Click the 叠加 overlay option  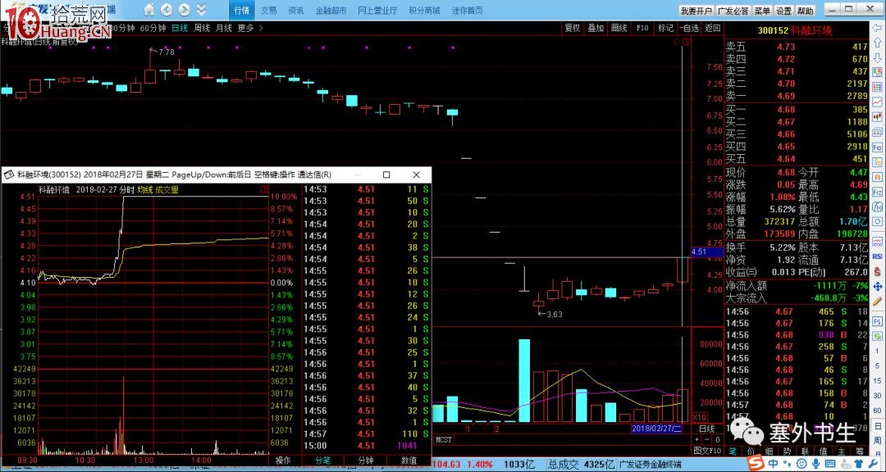(596, 28)
